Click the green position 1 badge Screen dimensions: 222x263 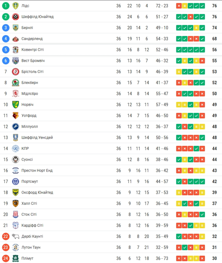coord(6,6)
